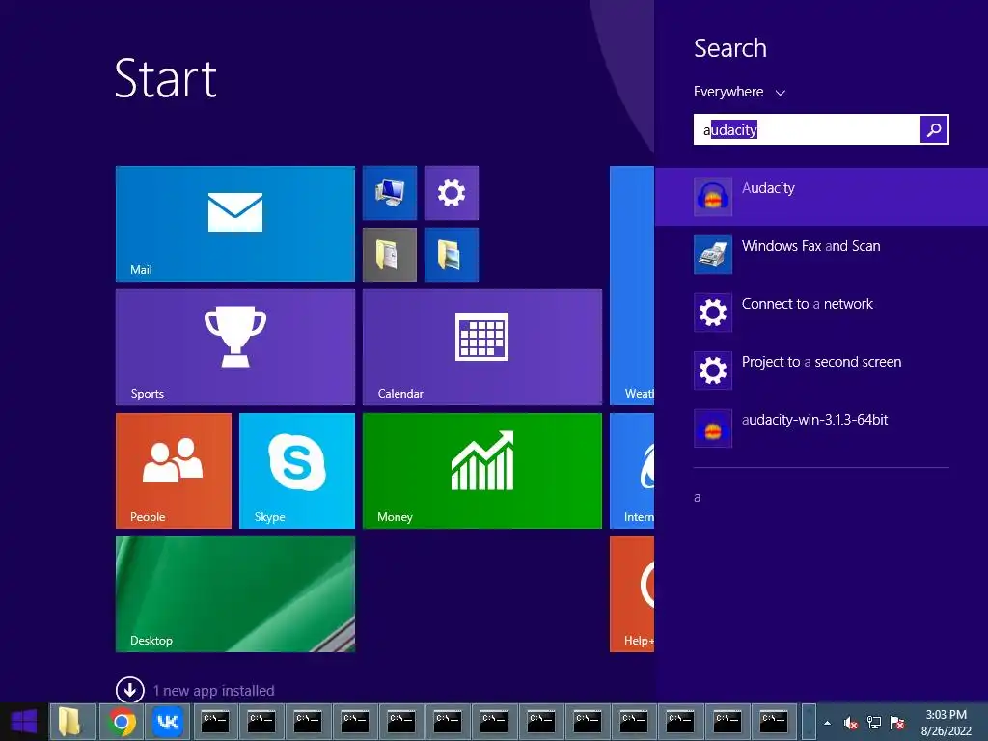This screenshot has width=988, height=741.
Task: Click '1 new app installed' text
Action: [213, 691]
